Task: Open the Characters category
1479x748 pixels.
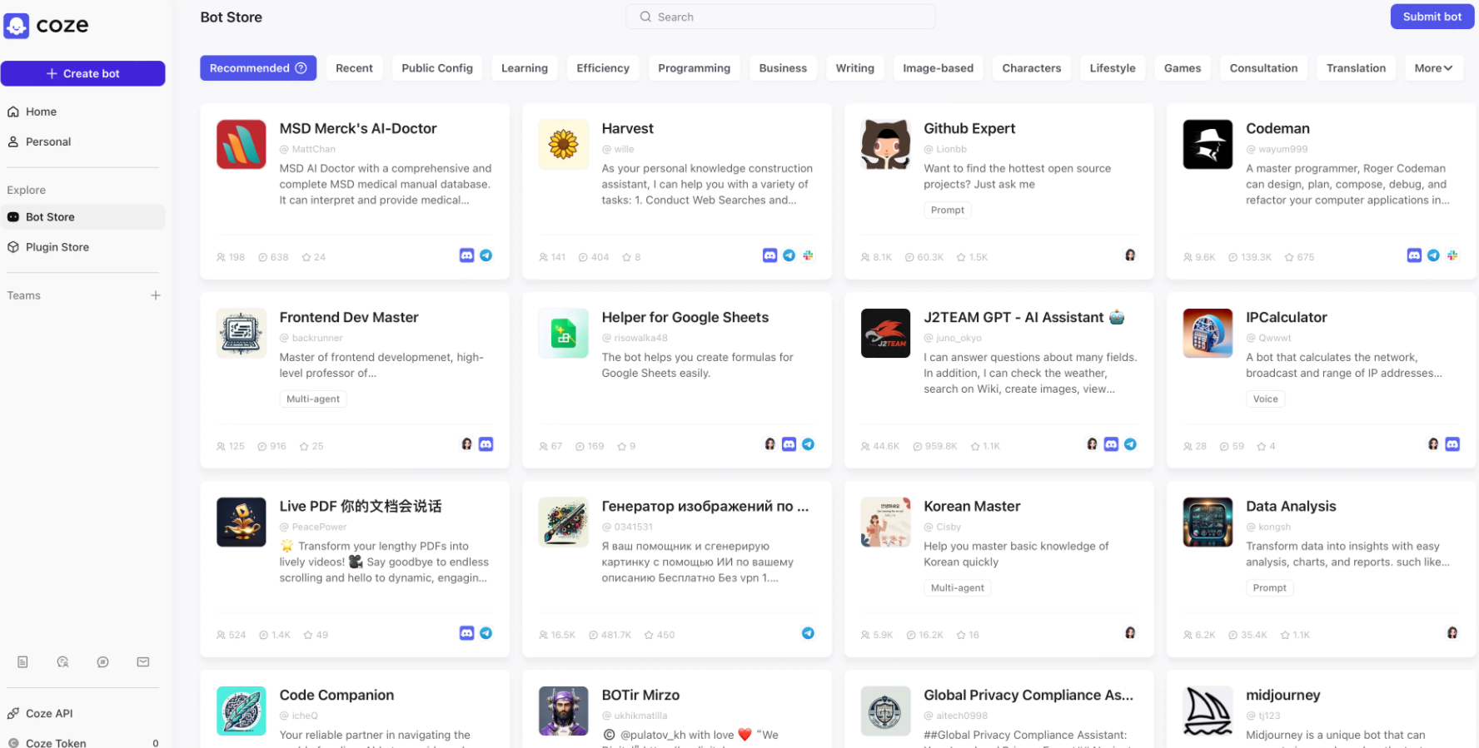Action: click(1031, 68)
